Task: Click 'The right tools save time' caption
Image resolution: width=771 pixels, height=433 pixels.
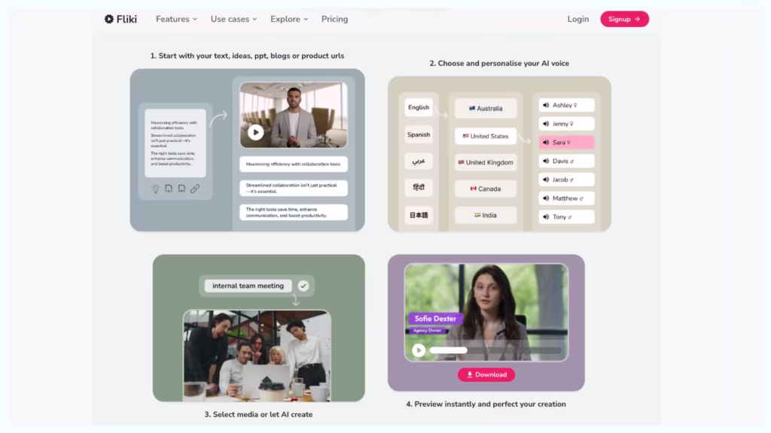Action: pyautogui.click(x=294, y=212)
